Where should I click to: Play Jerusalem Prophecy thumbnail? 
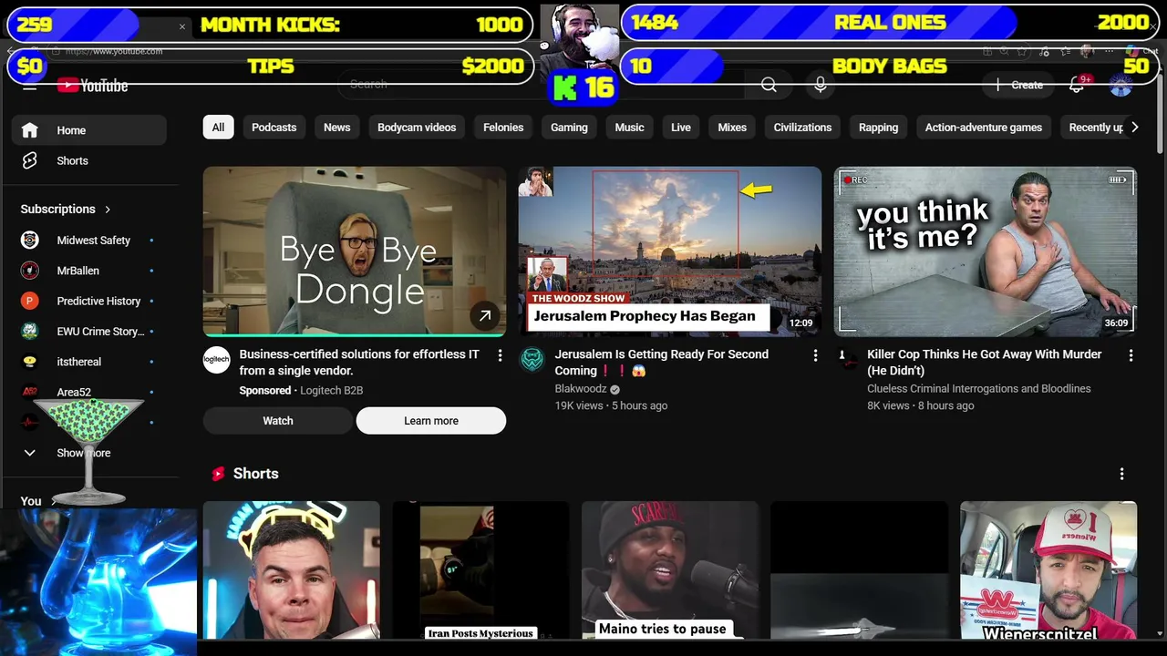[x=670, y=251]
